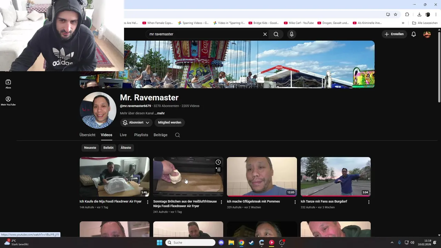Open the Beiträge channel tab
Image resolution: width=441 pixels, height=248 pixels.
(x=161, y=135)
